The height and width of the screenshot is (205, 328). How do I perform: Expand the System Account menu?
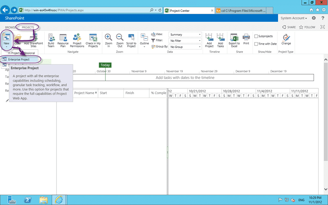(x=294, y=18)
